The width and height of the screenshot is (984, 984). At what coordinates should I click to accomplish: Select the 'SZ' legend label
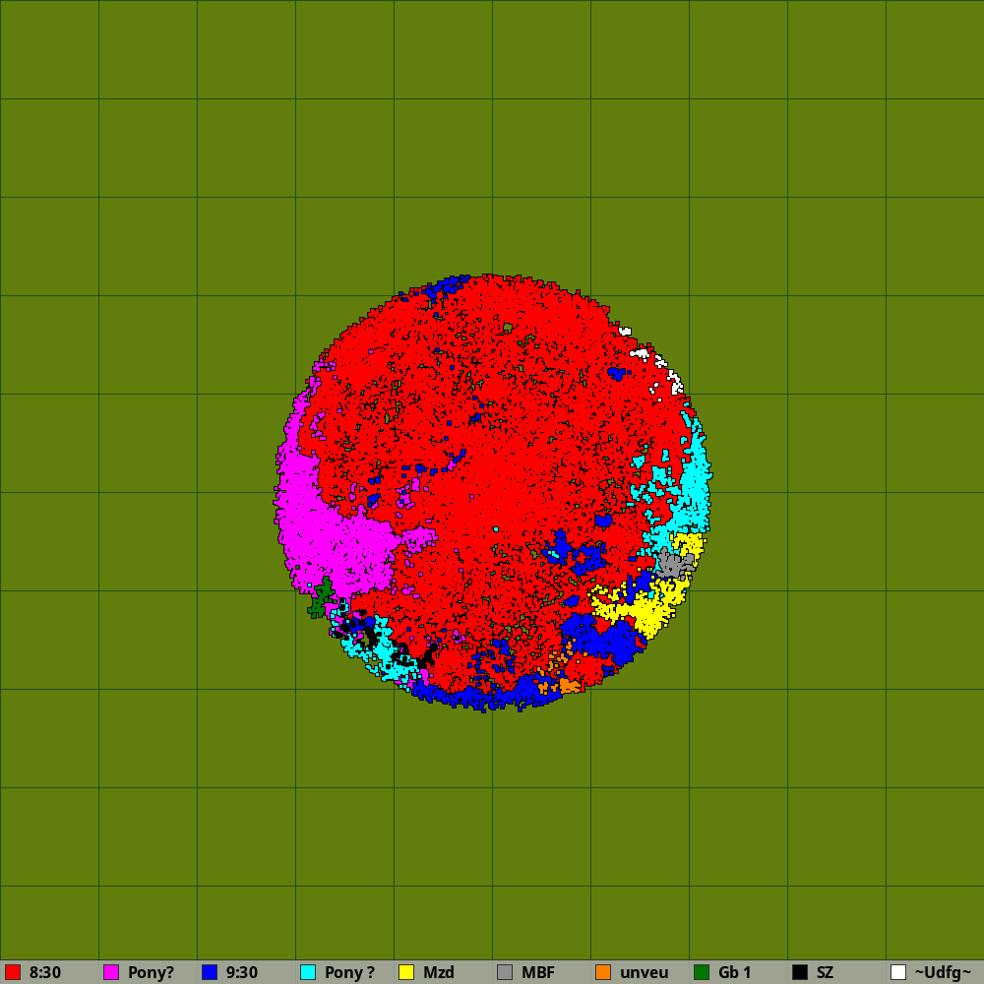click(x=825, y=972)
